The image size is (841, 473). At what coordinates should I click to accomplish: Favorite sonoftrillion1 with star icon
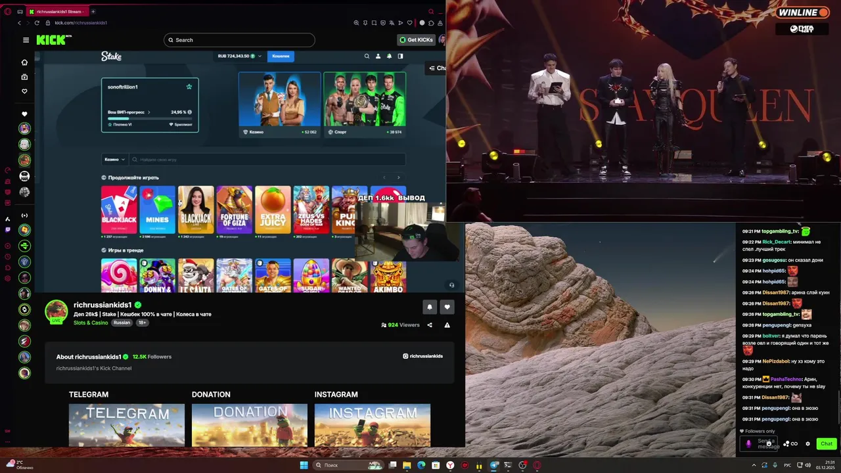point(189,87)
